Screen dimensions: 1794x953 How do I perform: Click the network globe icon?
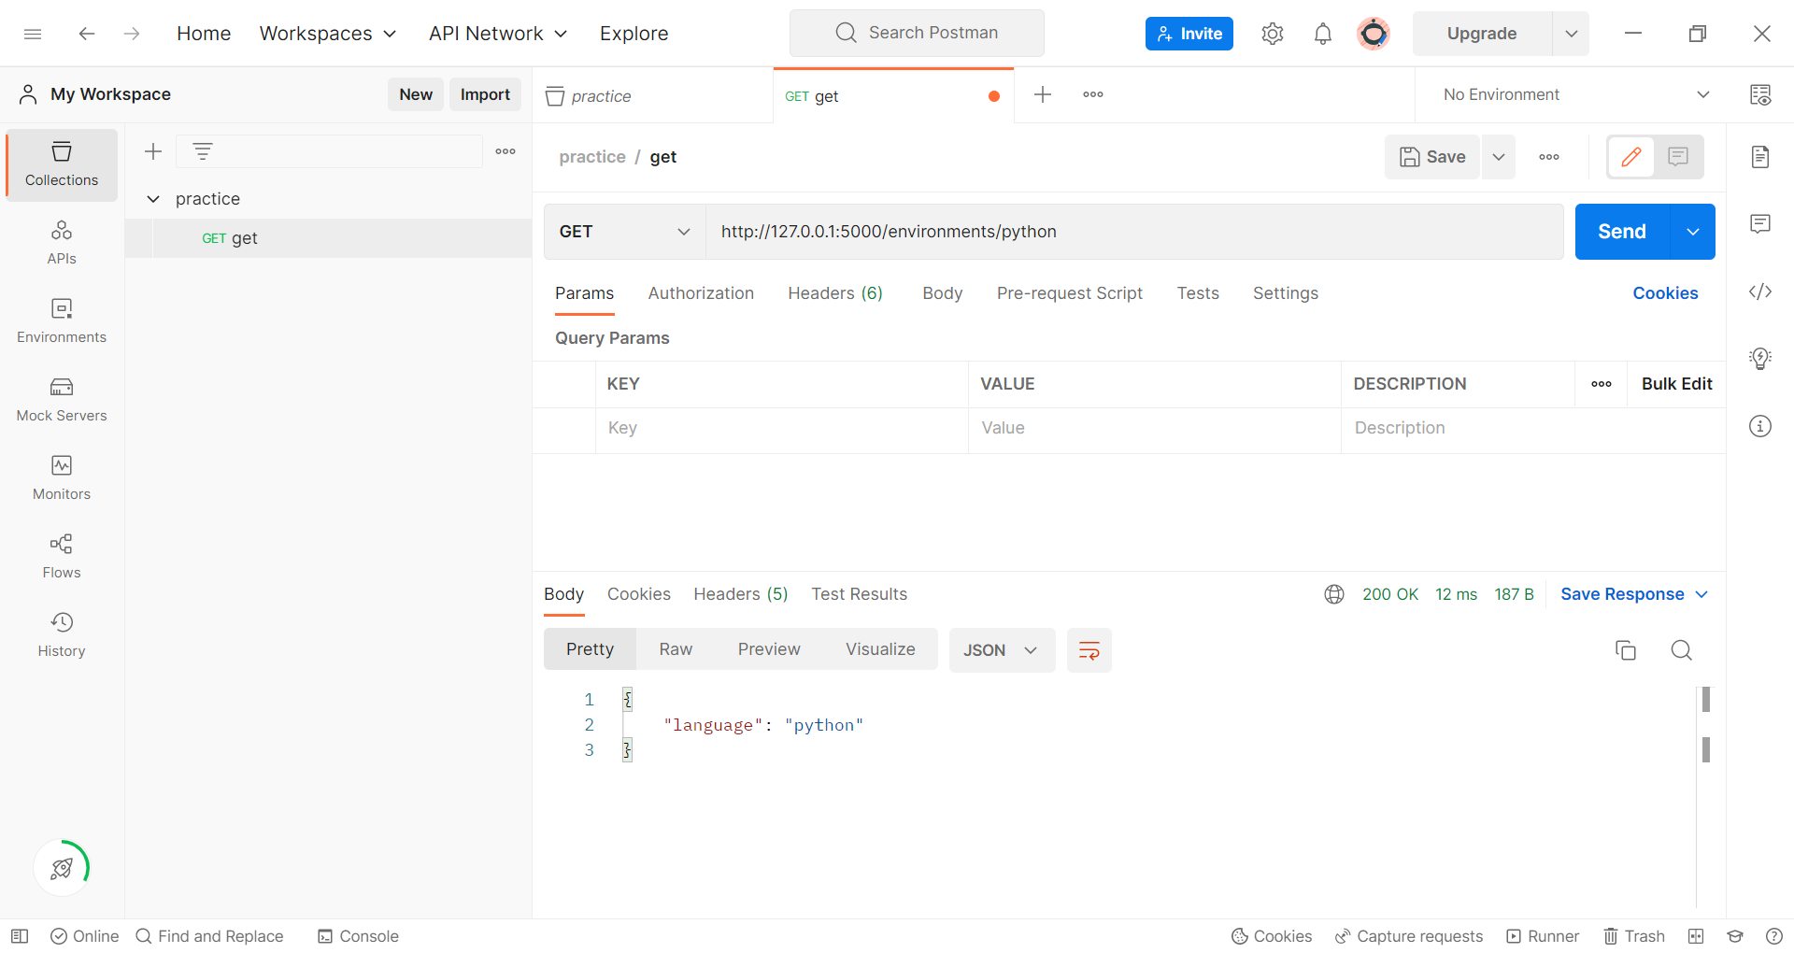coord(1334,594)
